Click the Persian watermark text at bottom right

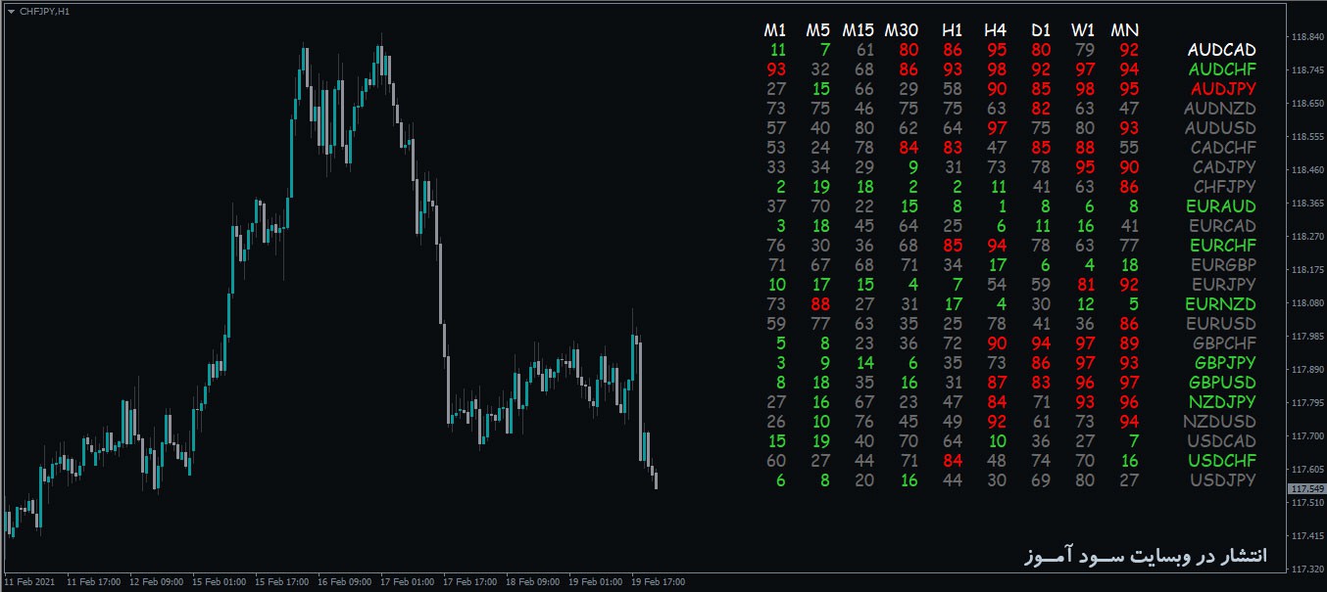pos(1142,555)
